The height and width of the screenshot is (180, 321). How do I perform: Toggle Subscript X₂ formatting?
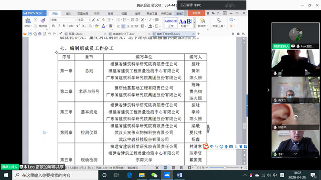84,26
